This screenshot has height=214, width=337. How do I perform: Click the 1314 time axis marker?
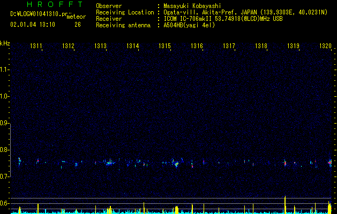133,45
